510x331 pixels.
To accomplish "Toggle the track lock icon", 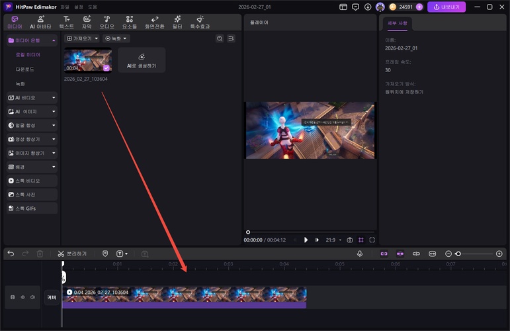I will coord(13,297).
